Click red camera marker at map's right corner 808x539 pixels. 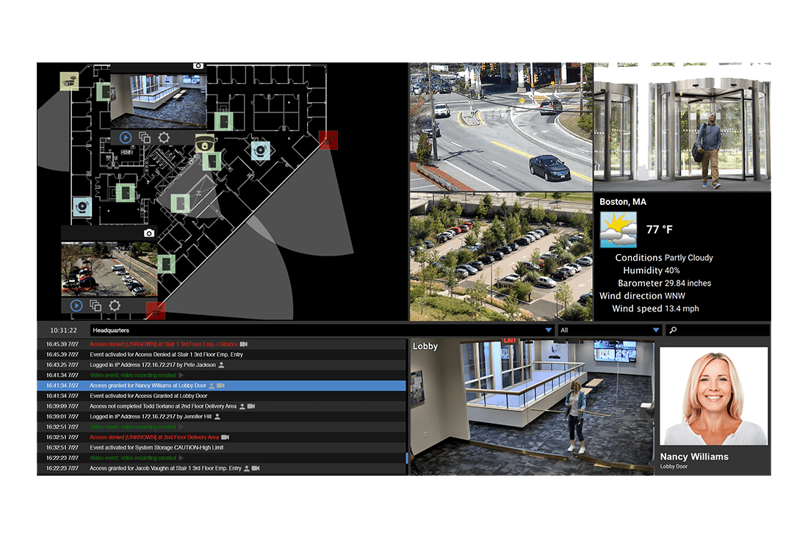pos(328,140)
